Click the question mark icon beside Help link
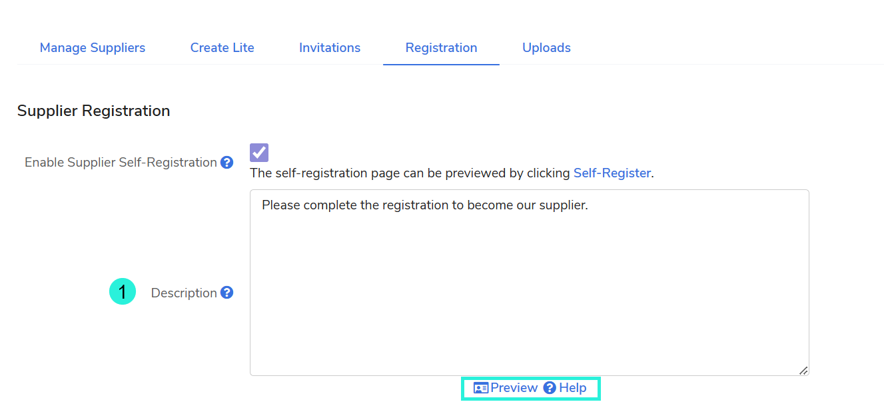This screenshot has width=884, height=406. (550, 388)
